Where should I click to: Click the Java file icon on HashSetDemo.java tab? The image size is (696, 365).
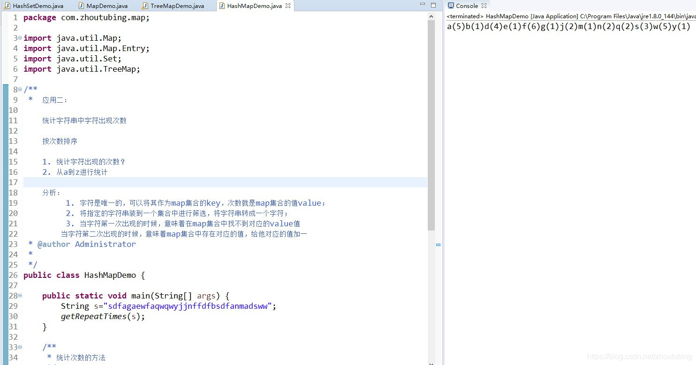7,6
